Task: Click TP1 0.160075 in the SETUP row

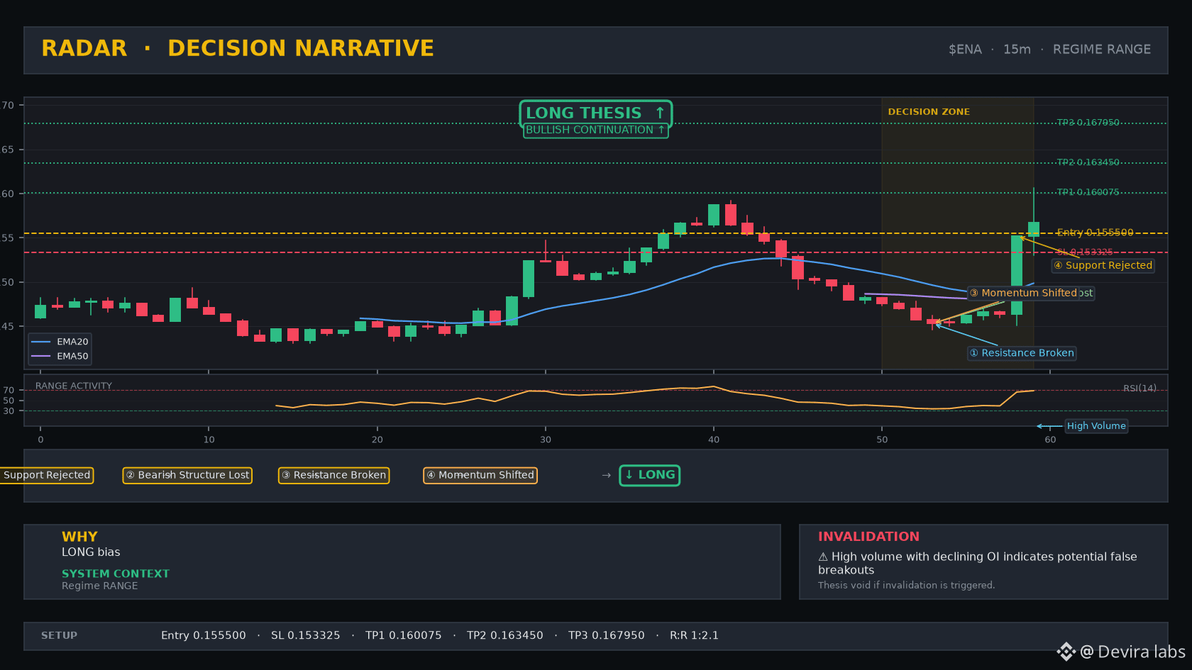Action: [x=404, y=635]
